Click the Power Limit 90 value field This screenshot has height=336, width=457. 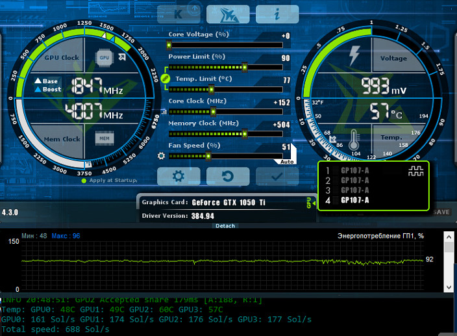[x=286, y=58]
